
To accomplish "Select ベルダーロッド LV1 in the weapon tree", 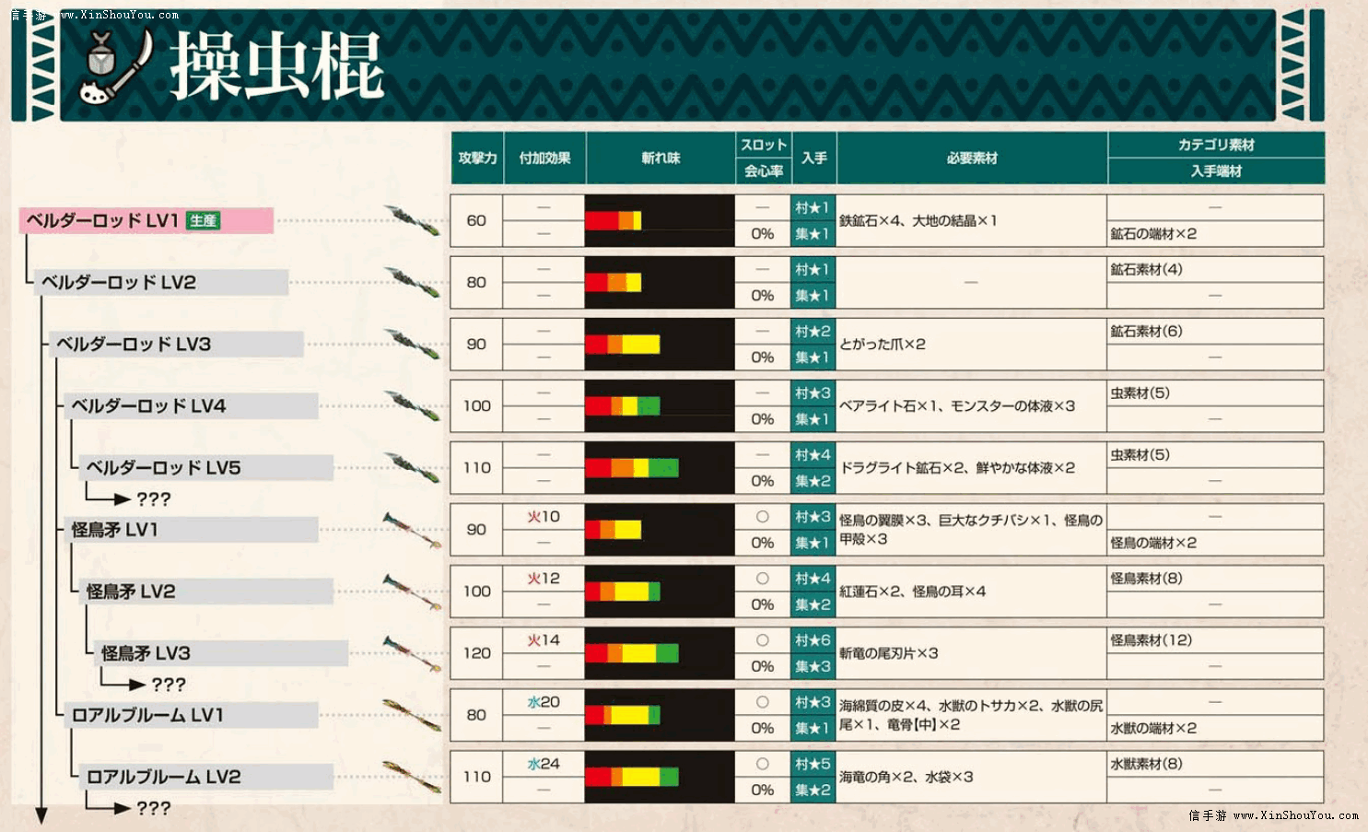I will click(x=146, y=220).
